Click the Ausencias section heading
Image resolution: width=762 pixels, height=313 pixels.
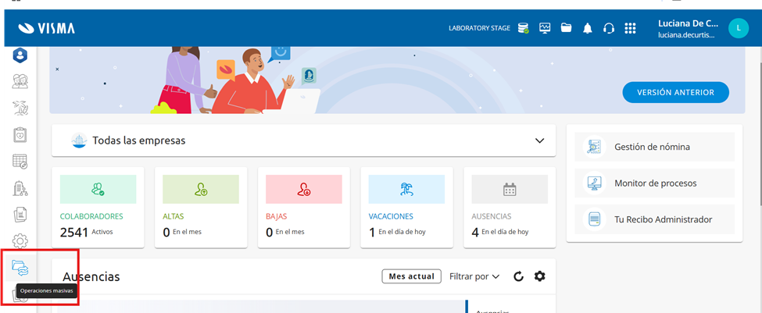(x=91, y=276)
